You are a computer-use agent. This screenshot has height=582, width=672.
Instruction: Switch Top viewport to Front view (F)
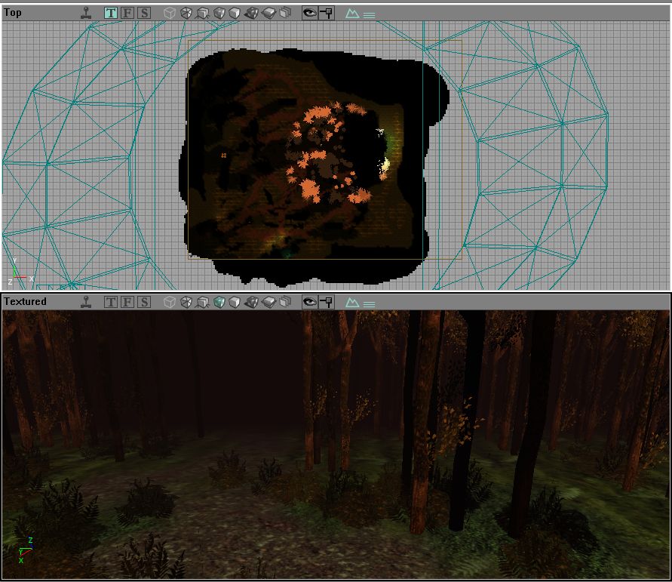[127, 14]
